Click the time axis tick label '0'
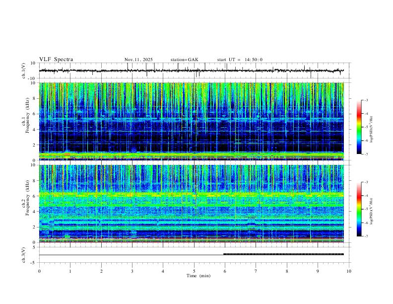Screen dimensions: 393x304 pos(39,271)
